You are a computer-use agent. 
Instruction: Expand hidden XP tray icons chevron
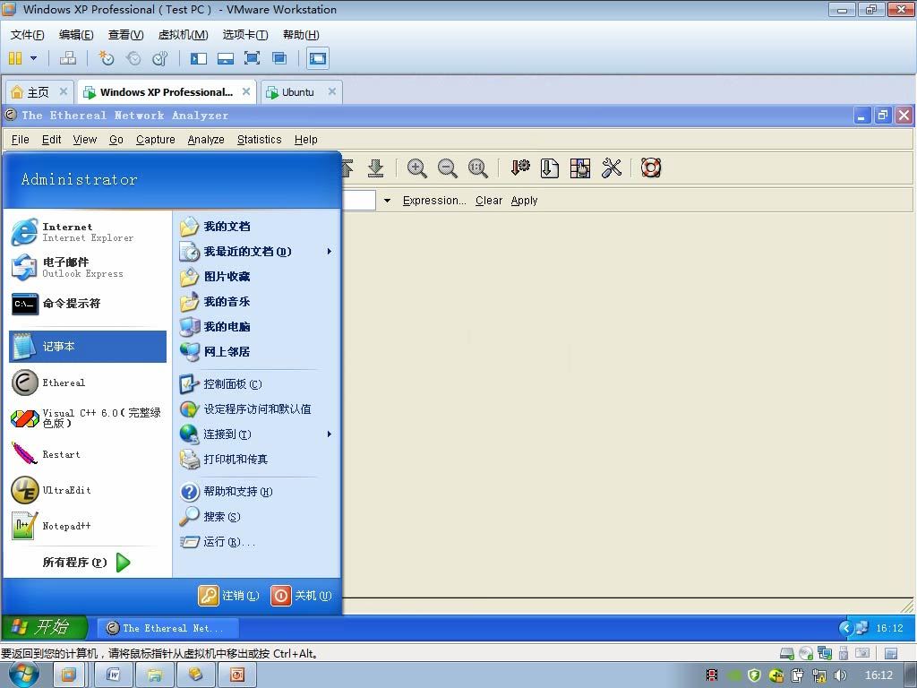coord(846,628)
